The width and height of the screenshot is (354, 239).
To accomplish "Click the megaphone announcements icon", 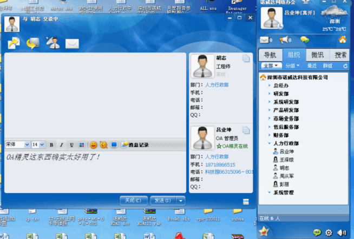I will pos(284,39).
